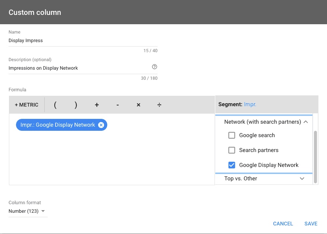Viewport: 327px width, 234px height.
Task: Click the + METRIC button
Action: tap(26, 105)
